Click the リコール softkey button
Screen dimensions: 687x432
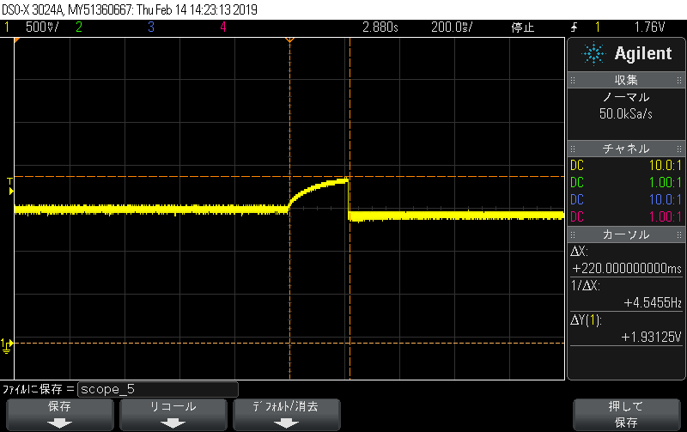coord(173,415)
